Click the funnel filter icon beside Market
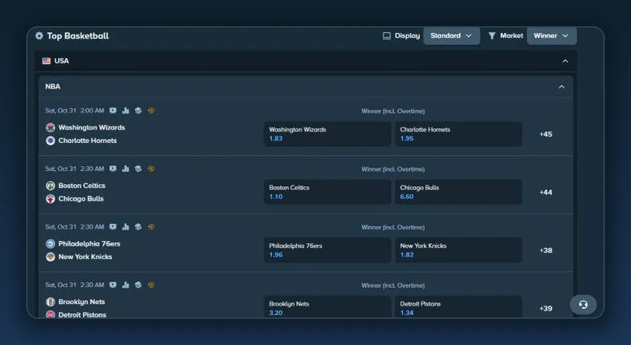This screenshot has width=631, height=345. tap(492, 36)
